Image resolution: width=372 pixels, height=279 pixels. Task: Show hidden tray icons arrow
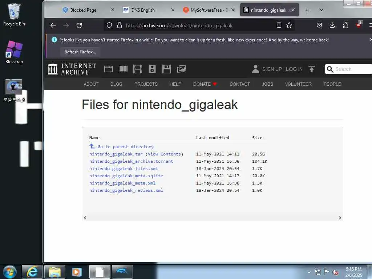point(309,272)
